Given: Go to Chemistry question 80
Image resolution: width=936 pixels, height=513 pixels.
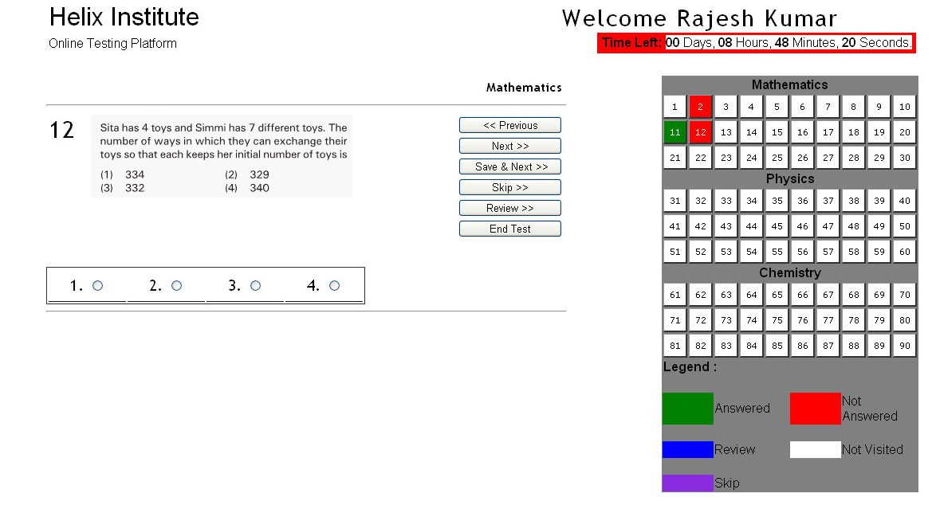Looking at the screenshot, I should click(x=904, y=320).
